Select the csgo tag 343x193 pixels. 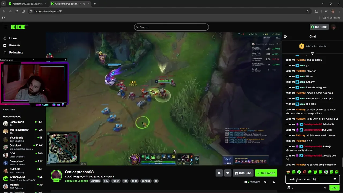click(x=135, y=181)
